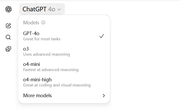
Task: Click the info icon next to Models
Action: click(43, 22)
